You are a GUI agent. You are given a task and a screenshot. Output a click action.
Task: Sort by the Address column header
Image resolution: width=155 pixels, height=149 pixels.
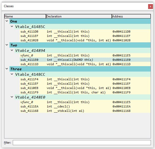131,16
